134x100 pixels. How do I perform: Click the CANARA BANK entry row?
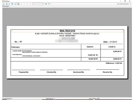point(22,51)
